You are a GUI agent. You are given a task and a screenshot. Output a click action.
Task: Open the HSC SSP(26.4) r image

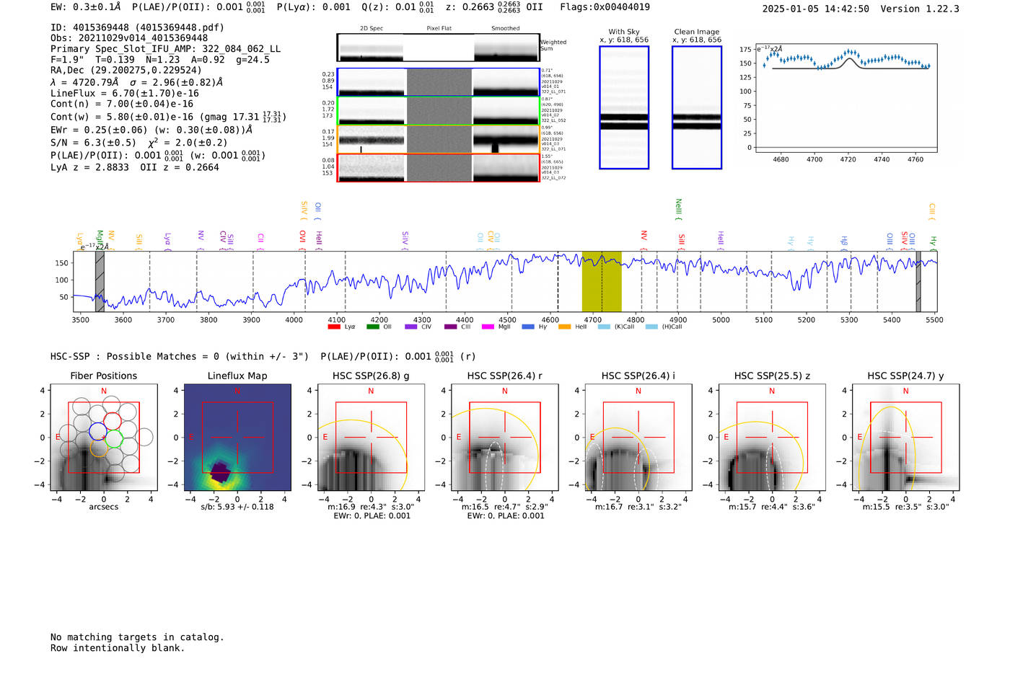505,438
